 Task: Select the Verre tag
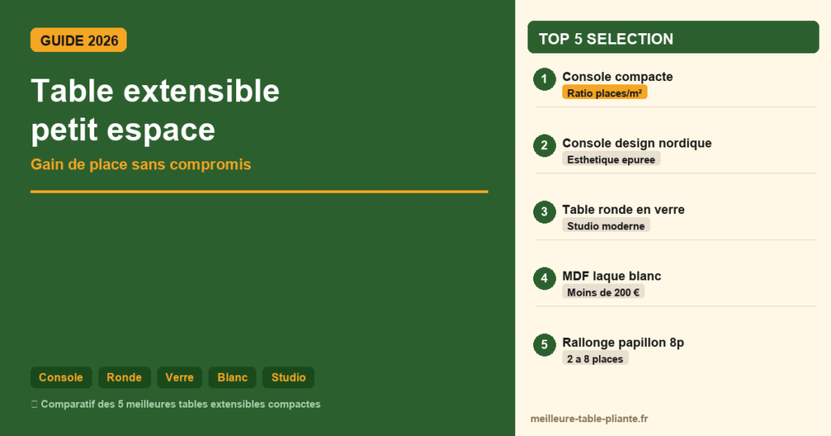[x=179, y=378]
